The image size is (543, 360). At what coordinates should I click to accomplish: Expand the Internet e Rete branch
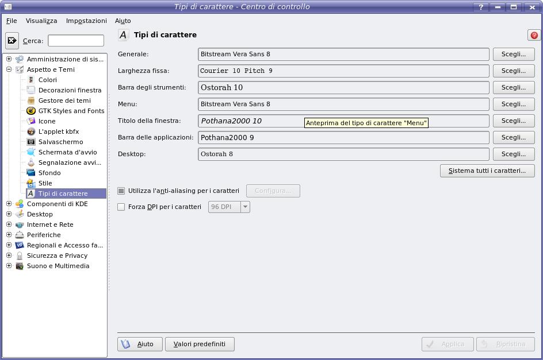tap(9, 224)
